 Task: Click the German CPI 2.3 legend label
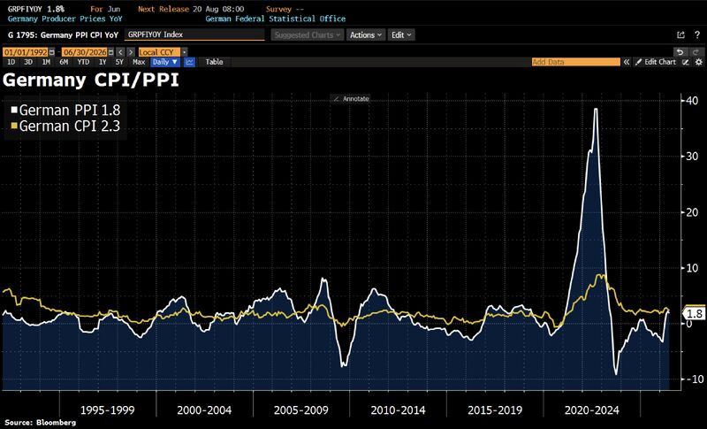tap(70, 126)
